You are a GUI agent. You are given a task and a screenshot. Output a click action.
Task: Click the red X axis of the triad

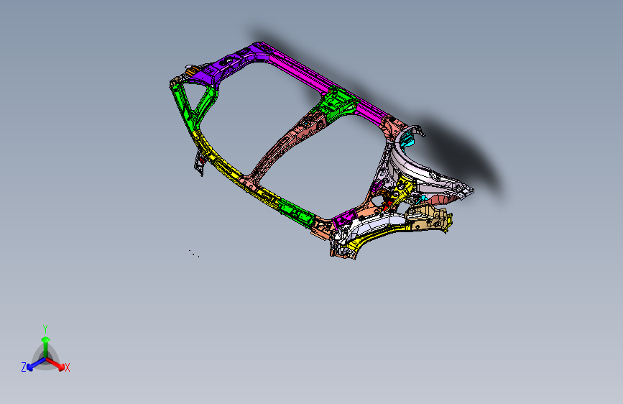56,364
